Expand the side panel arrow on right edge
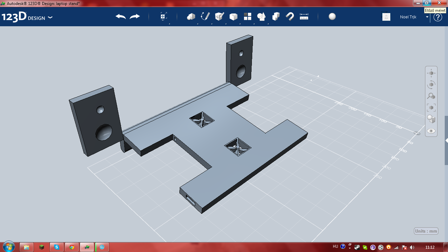 446,140
